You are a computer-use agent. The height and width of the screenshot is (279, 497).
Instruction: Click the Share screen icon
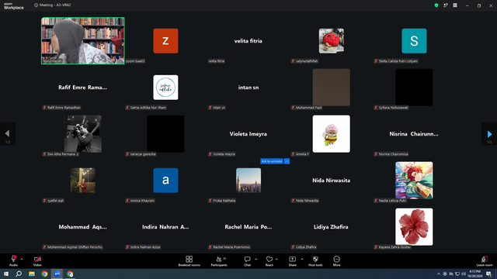tap(292, 260)
